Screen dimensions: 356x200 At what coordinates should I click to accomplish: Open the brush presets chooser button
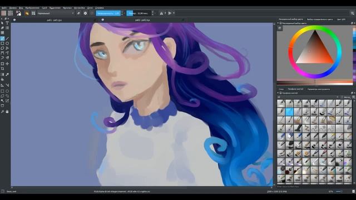pyautogui.click(x=33, y=13)
